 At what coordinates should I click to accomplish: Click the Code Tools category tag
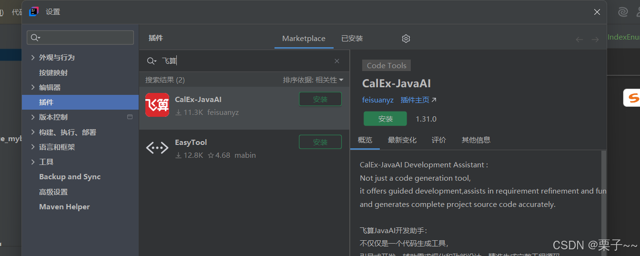(x=386, y=66)
